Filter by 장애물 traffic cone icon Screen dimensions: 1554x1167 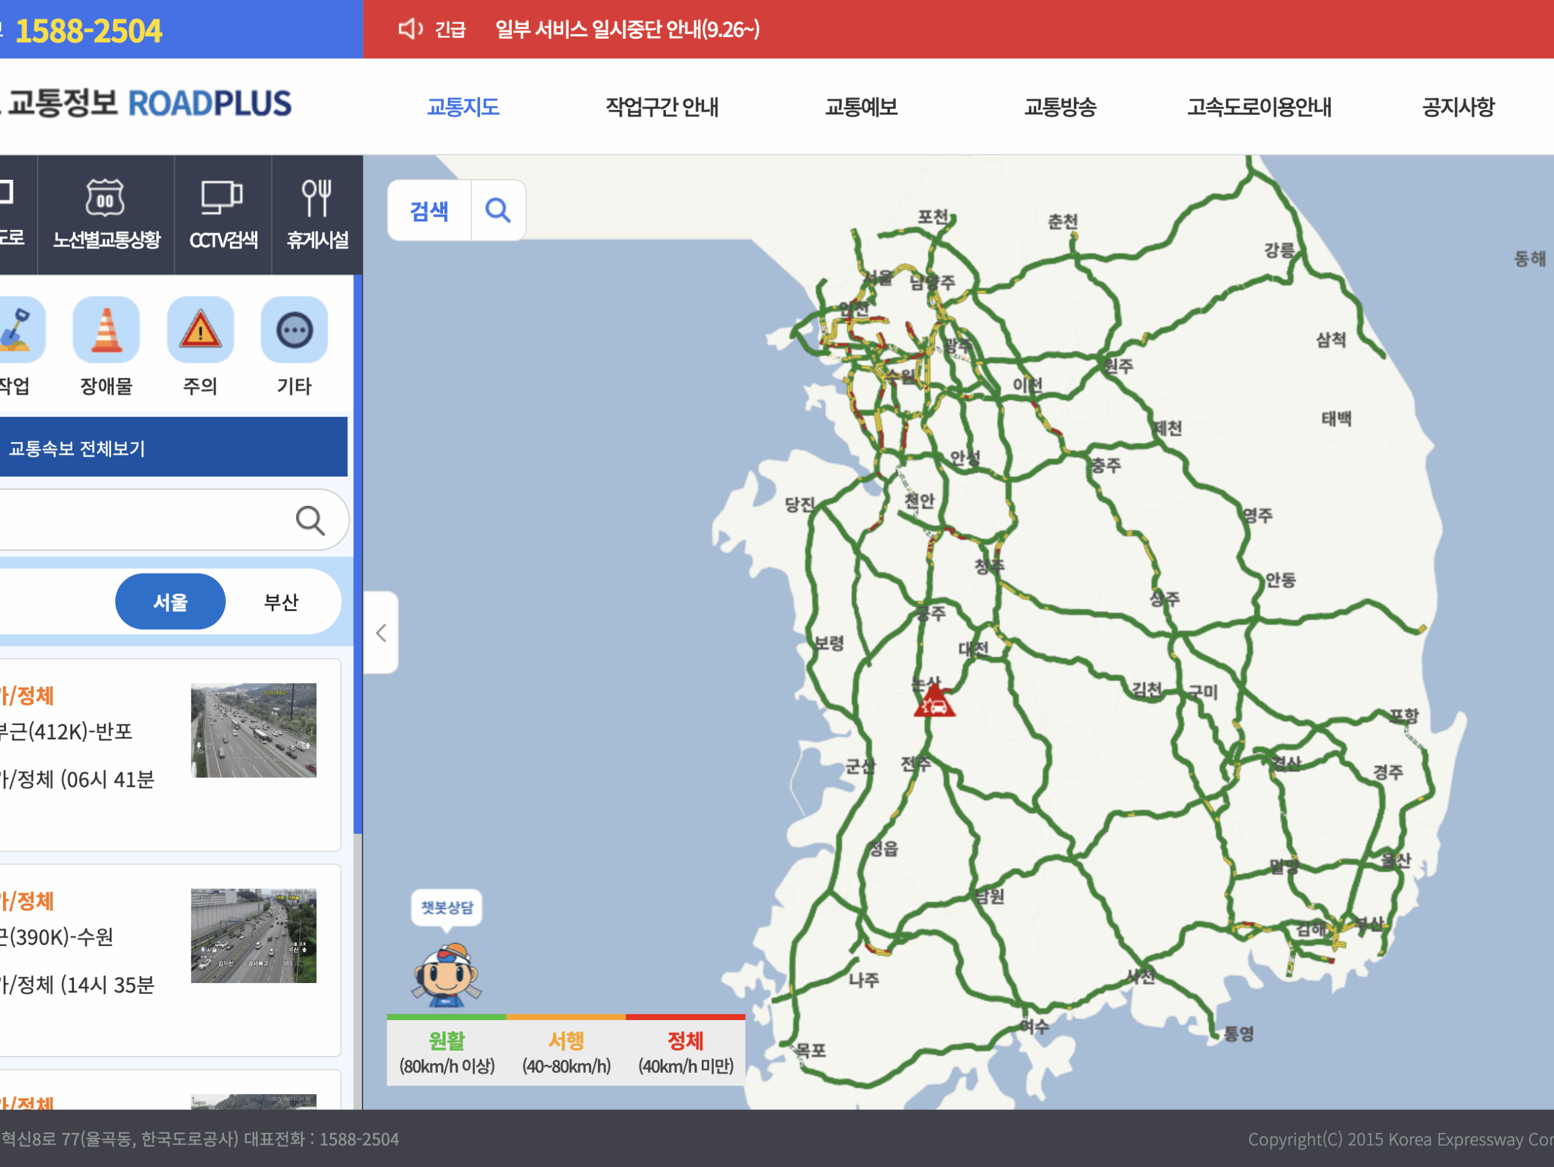106,330
